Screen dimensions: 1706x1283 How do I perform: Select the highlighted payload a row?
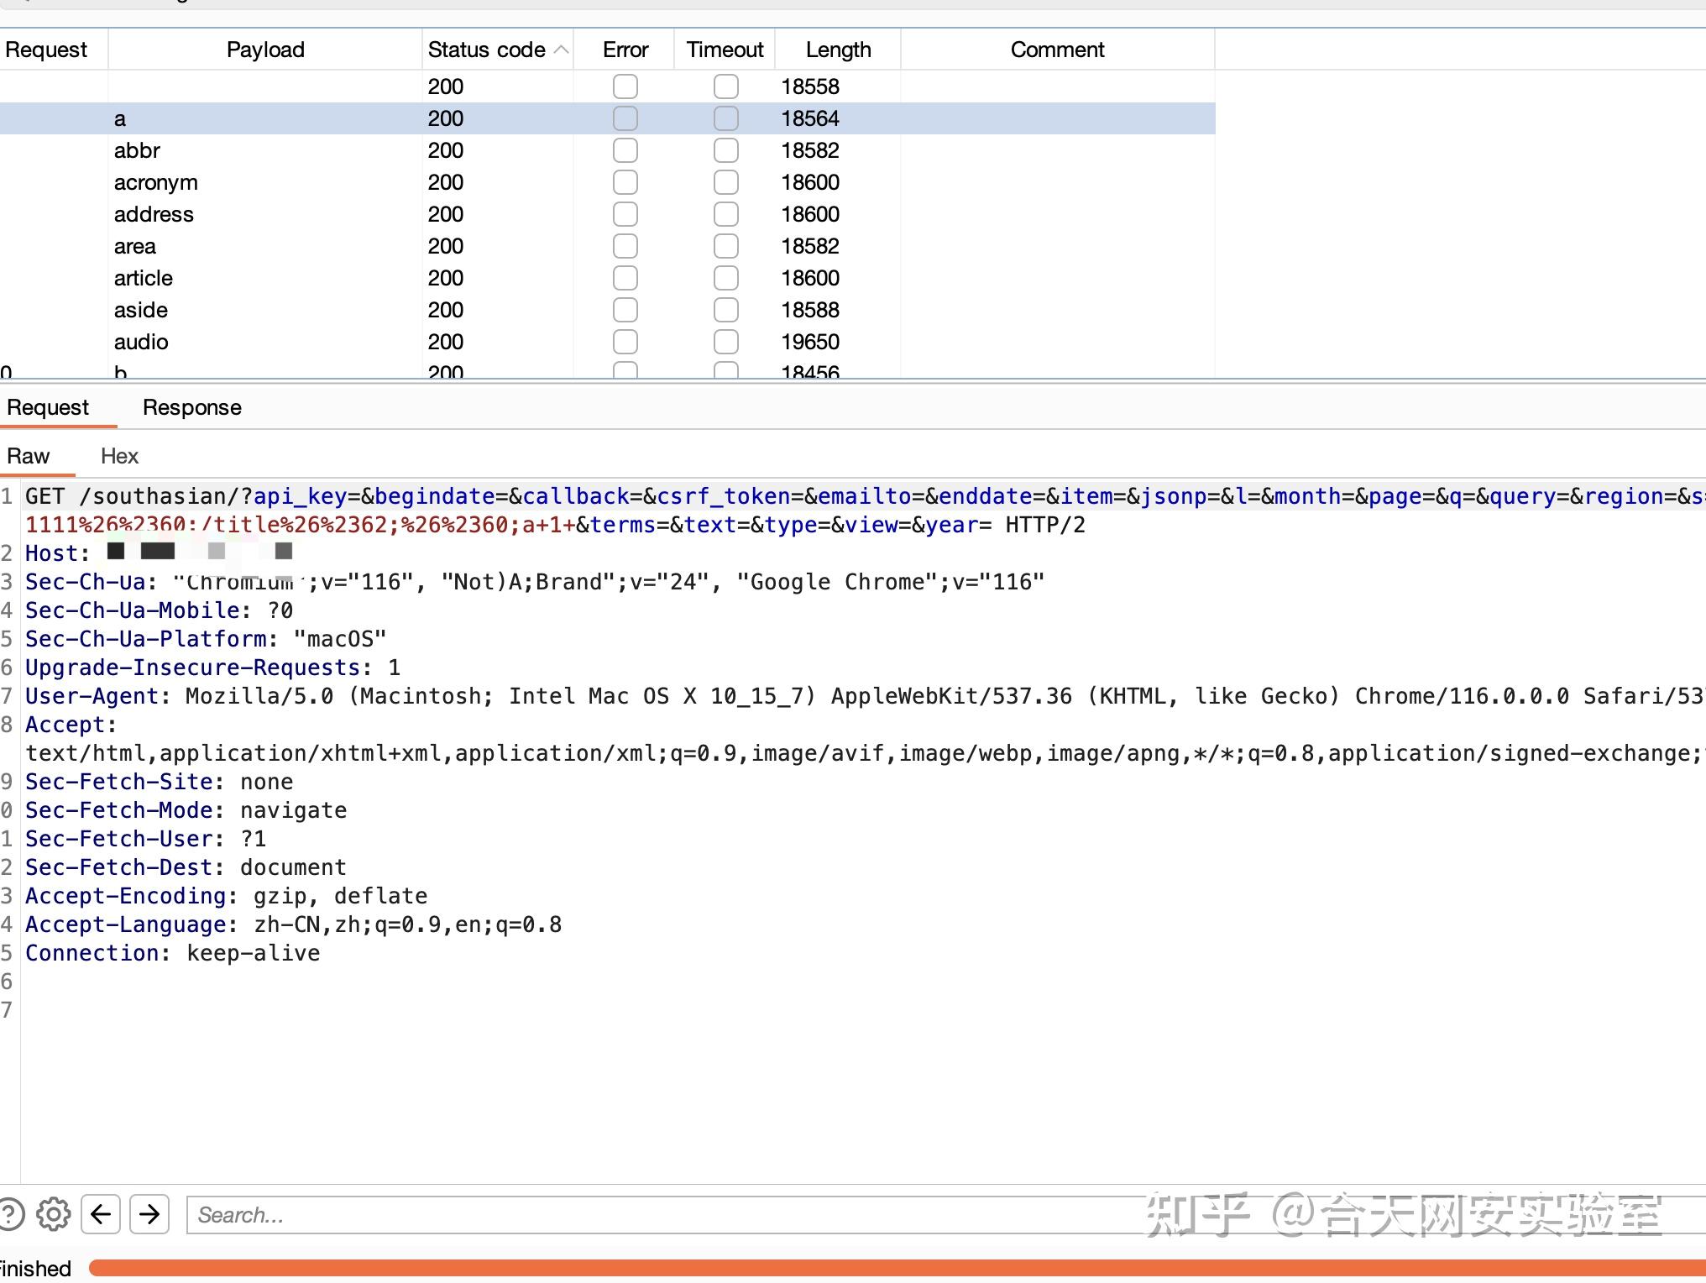252,118
